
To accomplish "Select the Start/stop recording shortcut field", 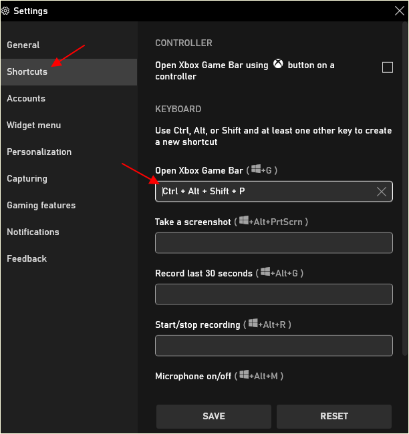I will tap(274, 346).
